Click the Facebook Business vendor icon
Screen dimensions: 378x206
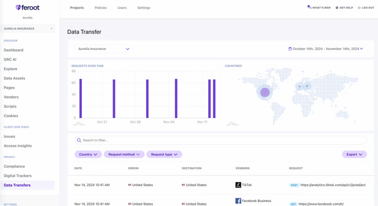238,201
